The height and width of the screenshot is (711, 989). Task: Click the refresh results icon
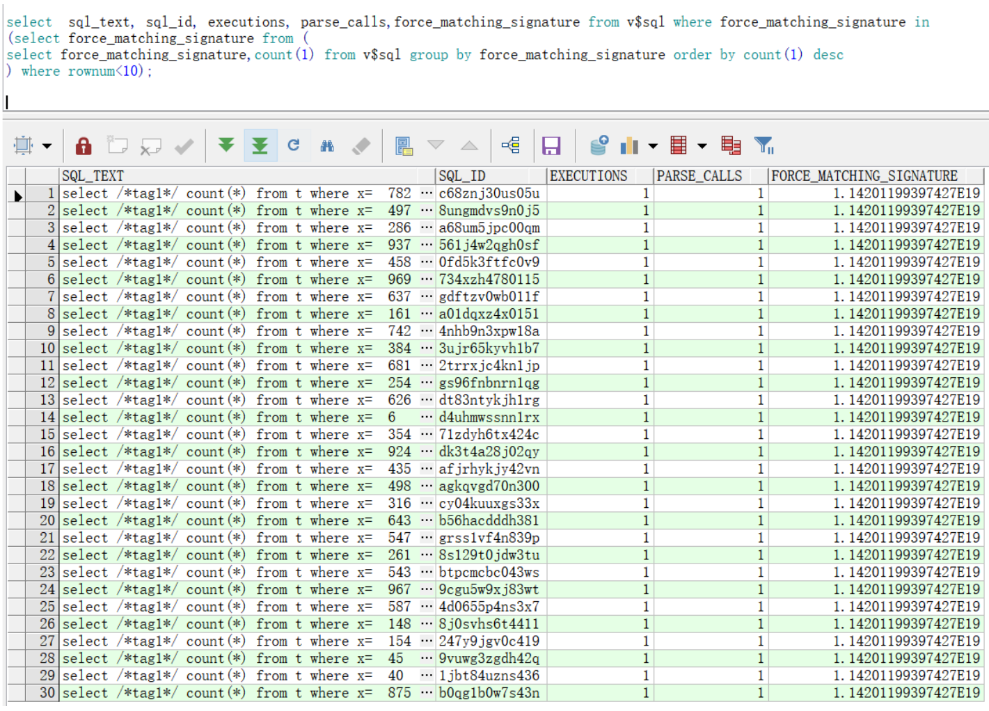294,145
